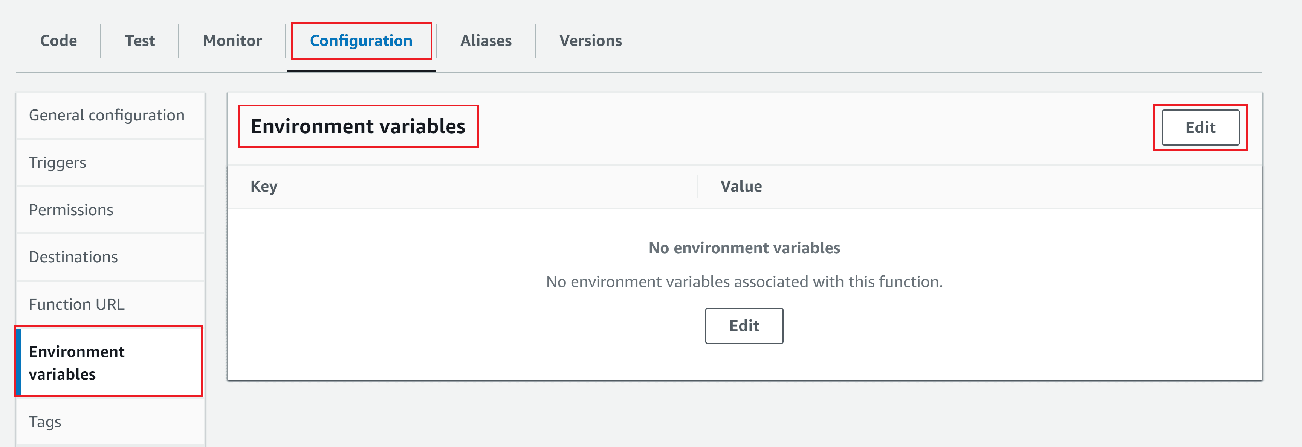Open General configuration section
Image resolution: width=1302 pixels, height=447 pixels.
coord(106,115)
